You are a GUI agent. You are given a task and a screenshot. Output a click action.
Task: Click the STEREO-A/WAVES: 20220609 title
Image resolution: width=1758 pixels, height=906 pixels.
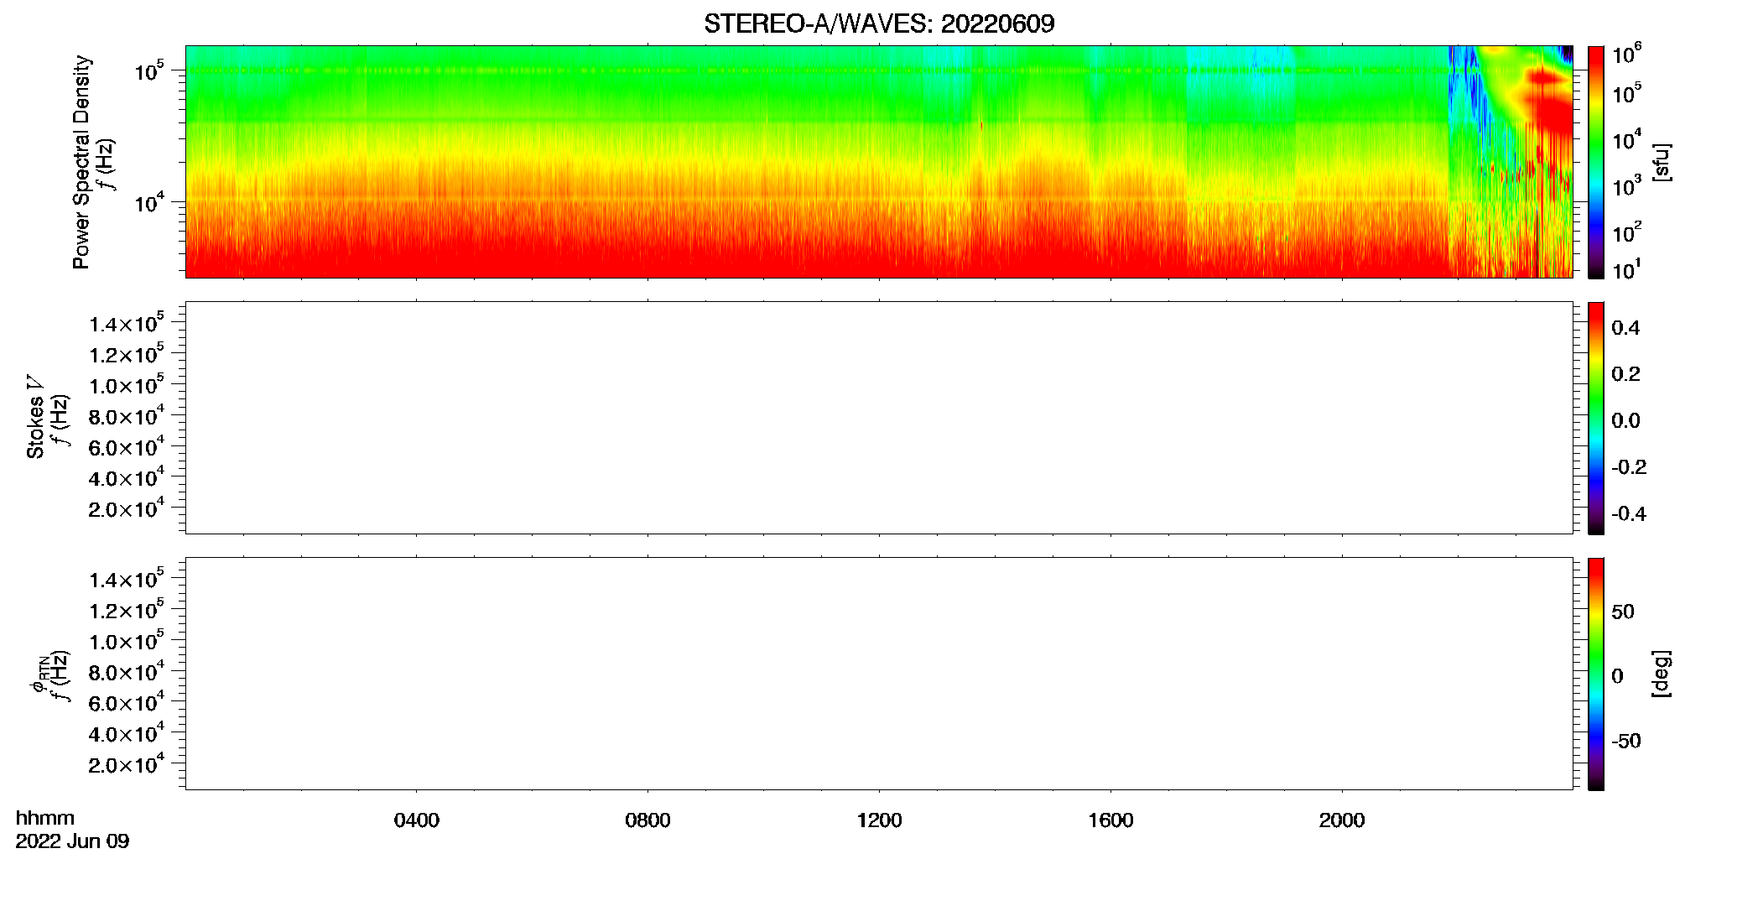click(879, 23)
